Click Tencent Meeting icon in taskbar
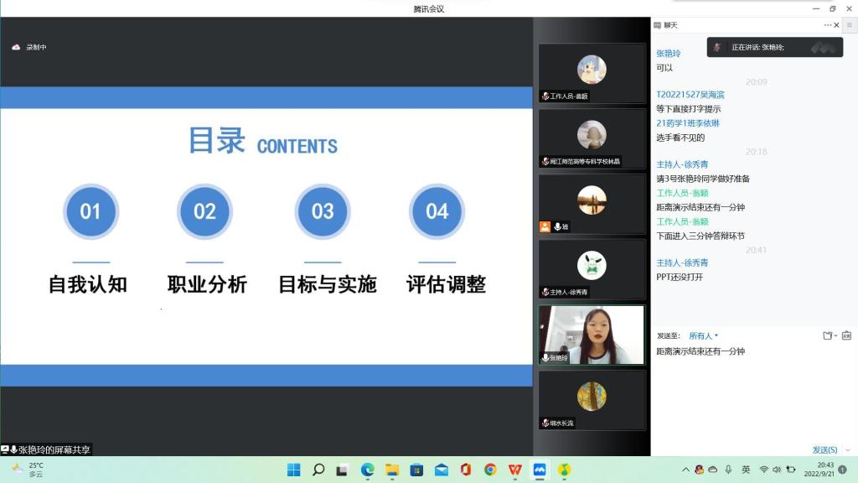This screenshot has height=483, width=858. click(540, 470)
